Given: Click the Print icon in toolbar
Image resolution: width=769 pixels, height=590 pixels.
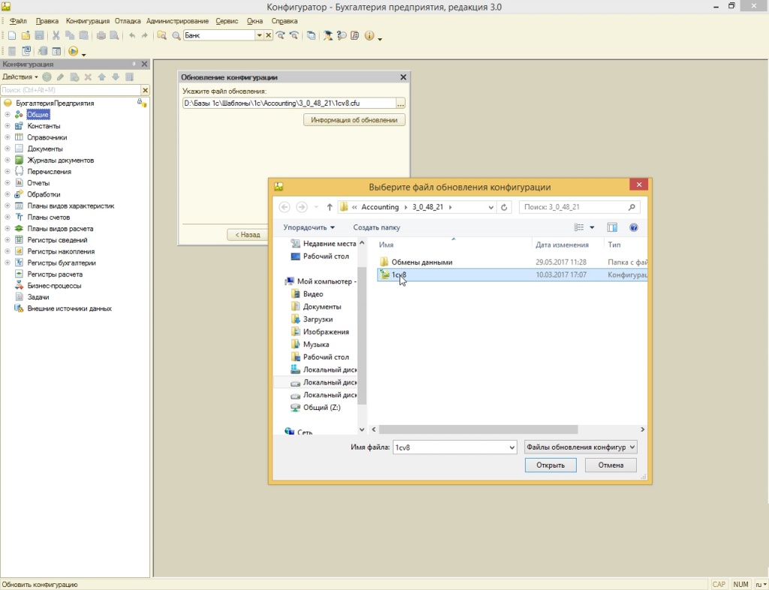Looking at the screenshot, I should tap(101, 35).
